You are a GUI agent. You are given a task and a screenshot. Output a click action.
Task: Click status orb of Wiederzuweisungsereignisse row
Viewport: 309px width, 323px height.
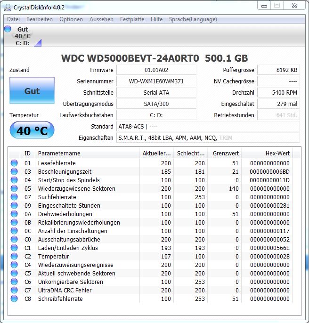point(14,265)
